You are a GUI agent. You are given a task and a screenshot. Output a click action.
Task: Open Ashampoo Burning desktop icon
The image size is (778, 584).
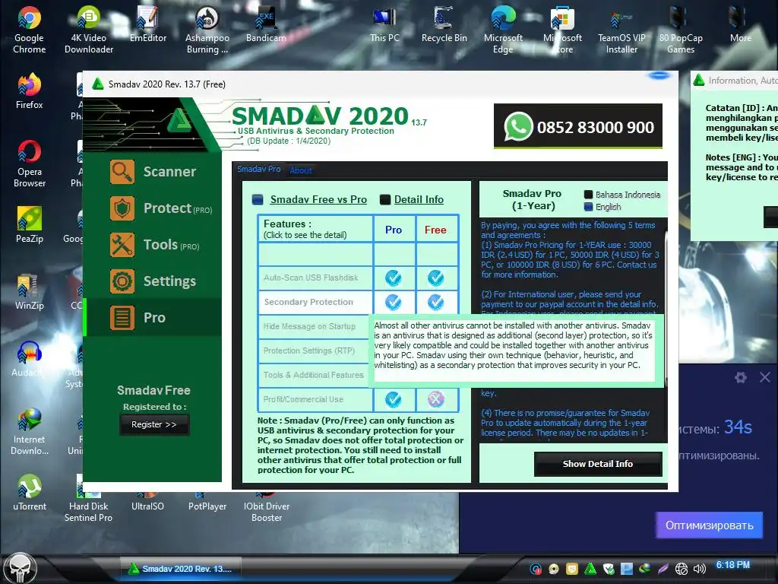click(x=207, y=30)
